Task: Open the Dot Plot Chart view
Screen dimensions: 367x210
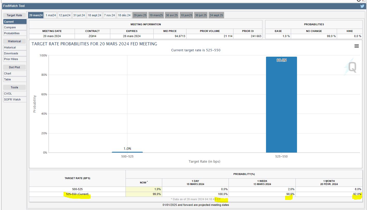Action: (x=15, y=73)
